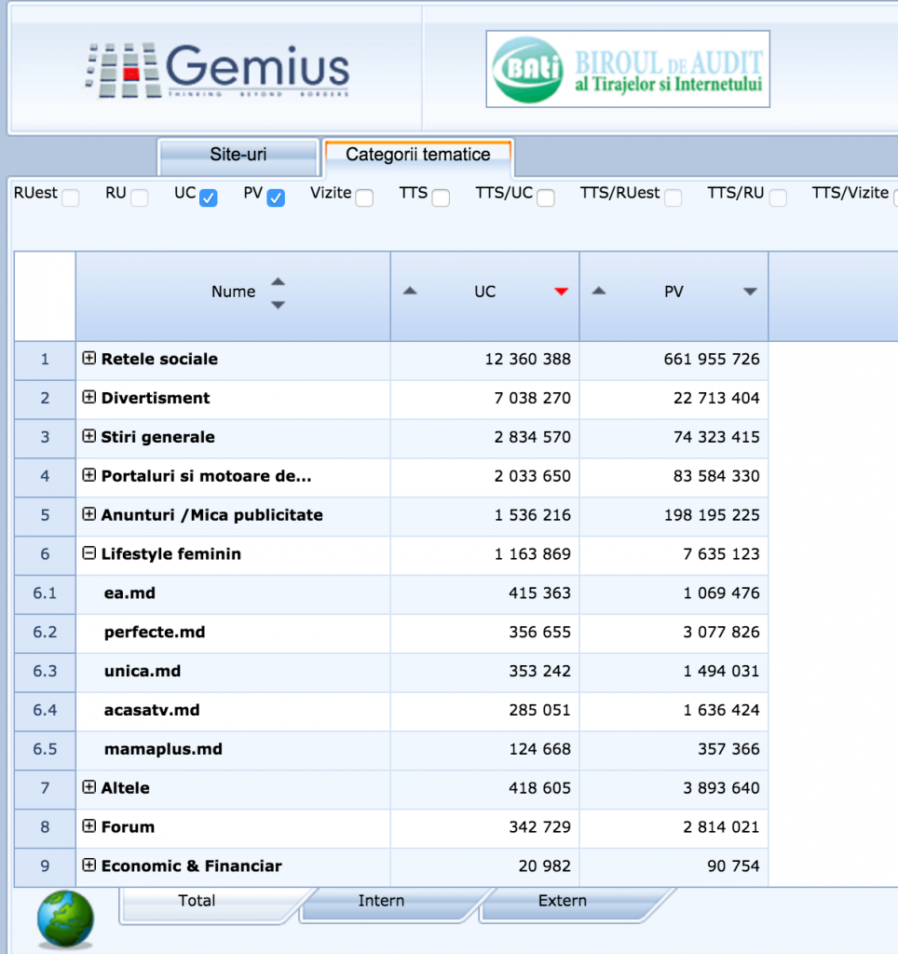Expand Anunturi /Mica publicitate category
Screen dimensions: 898x954
[88, 514]
